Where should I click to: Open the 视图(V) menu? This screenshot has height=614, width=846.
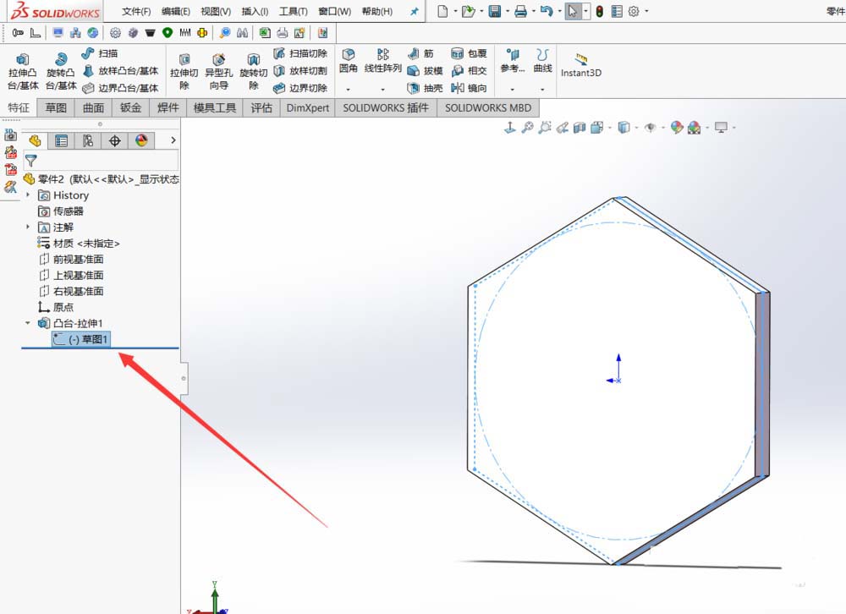216,11
